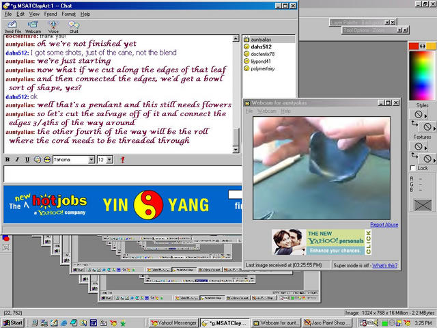Click the chat scrollbar down arrow
This screenshot has width=437, height=328.
(236, 150)
